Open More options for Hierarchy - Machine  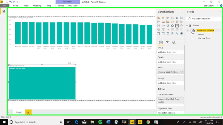(x=220, y=30)
